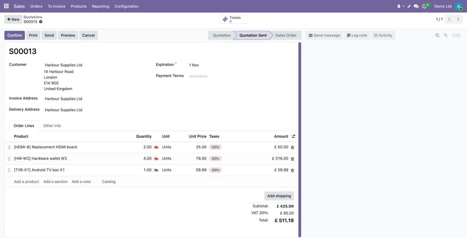Image resolution: width=467 pixels, height=238 pixels.
Task: Click the form's vertical scrollbar
Action: tap(300, 139)
